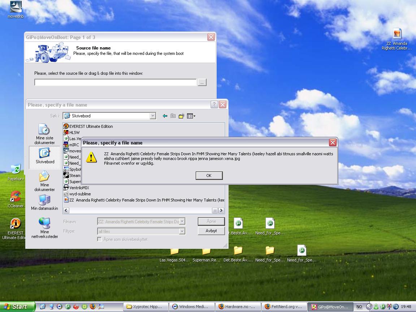This screenshot has width=416, height=312.
Task: Select VentriloMIX in the file list
Action: click(77, 187)
